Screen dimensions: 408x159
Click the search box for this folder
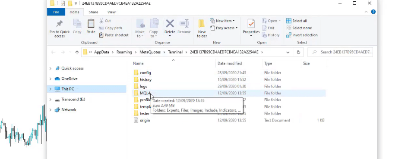(x=340, y=52)
